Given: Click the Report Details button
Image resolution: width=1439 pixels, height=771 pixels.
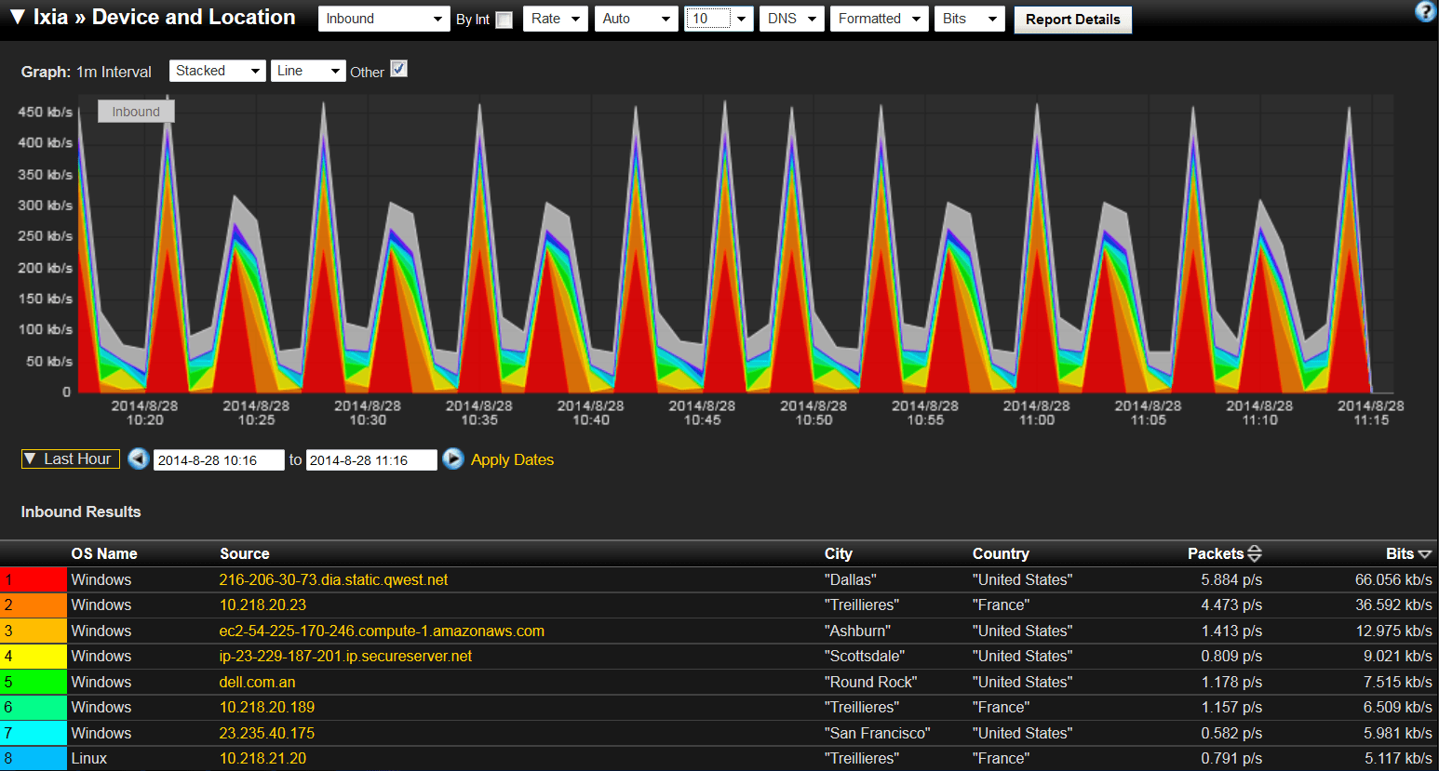Looking at the screenshot, I should click(1072, 20).
